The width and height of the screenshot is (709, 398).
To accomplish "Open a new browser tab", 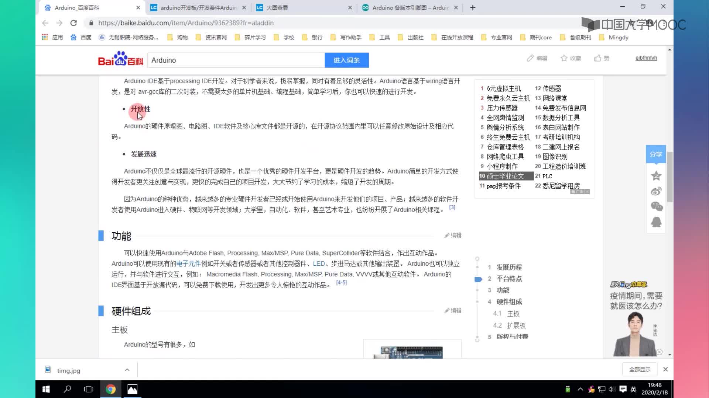I will coord(473,7).
